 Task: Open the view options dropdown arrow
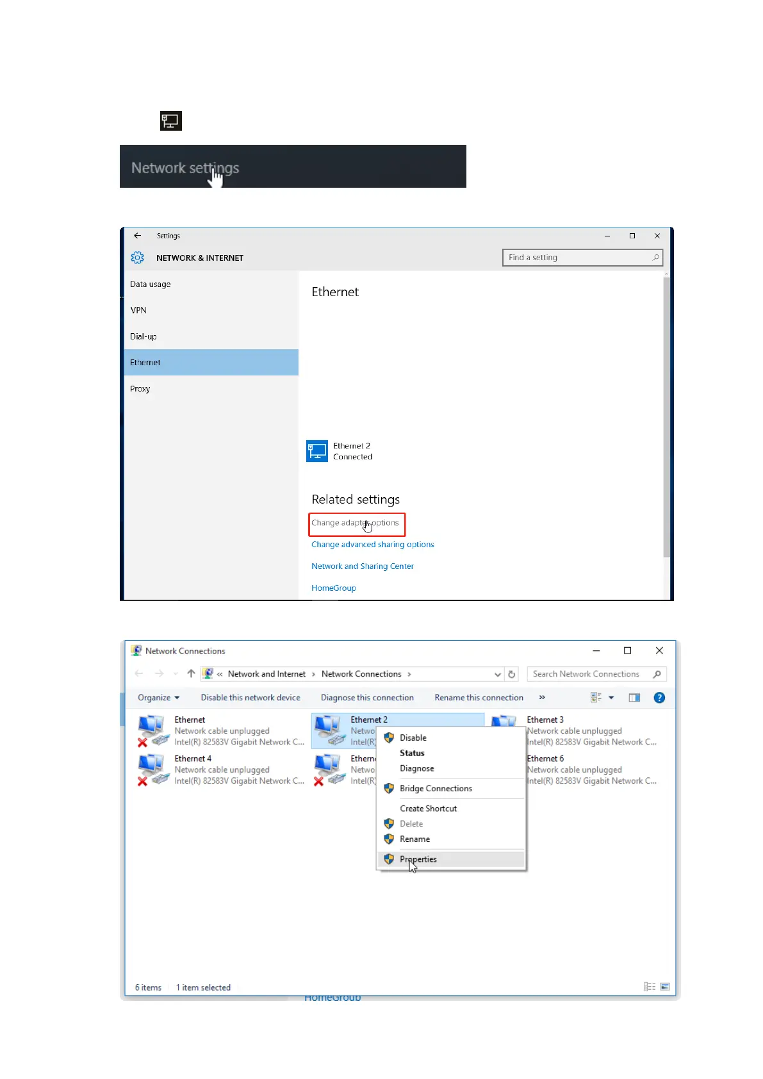pyautogui.click(x=611, y=698)
